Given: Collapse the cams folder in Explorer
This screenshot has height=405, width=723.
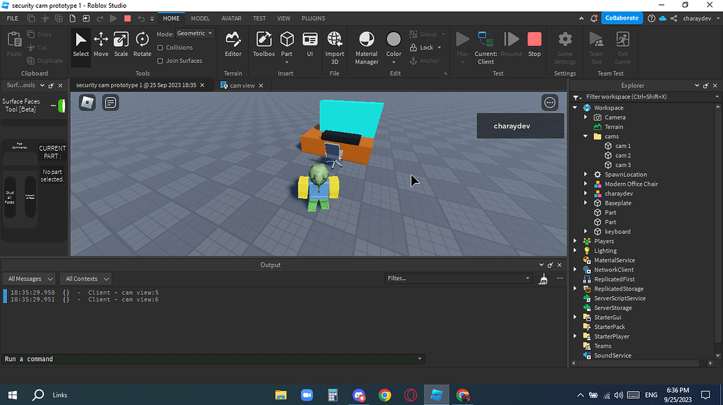Looking at the screenshot, I should pyautogui.click(x=585, y=137).
